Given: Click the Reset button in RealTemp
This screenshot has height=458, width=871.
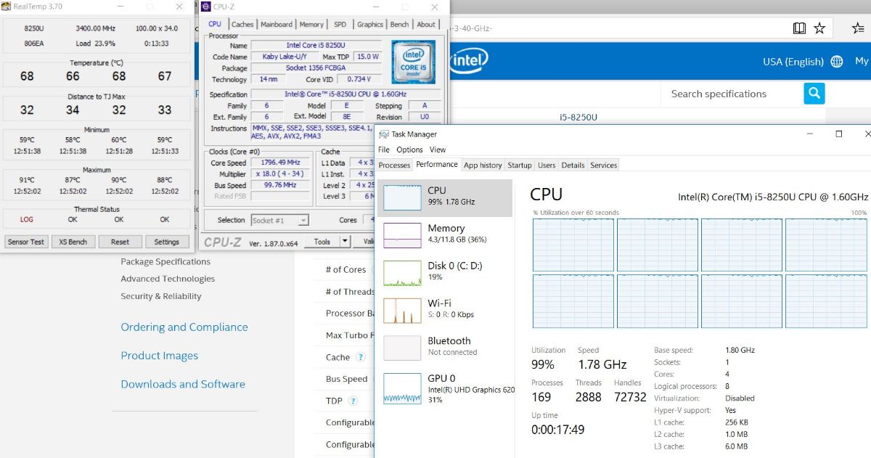Looking at the screenshot, I should [x=120, y=242].
